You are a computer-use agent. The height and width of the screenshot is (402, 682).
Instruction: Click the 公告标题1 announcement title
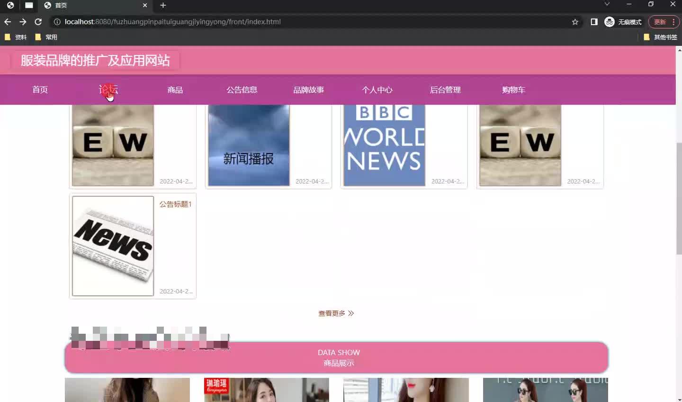point(175,204)
